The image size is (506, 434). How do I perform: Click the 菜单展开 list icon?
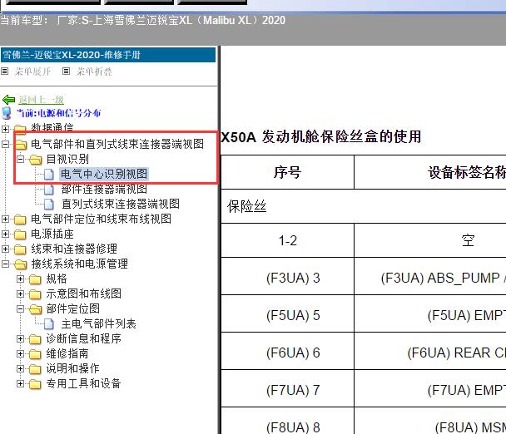tap(4, 71)
